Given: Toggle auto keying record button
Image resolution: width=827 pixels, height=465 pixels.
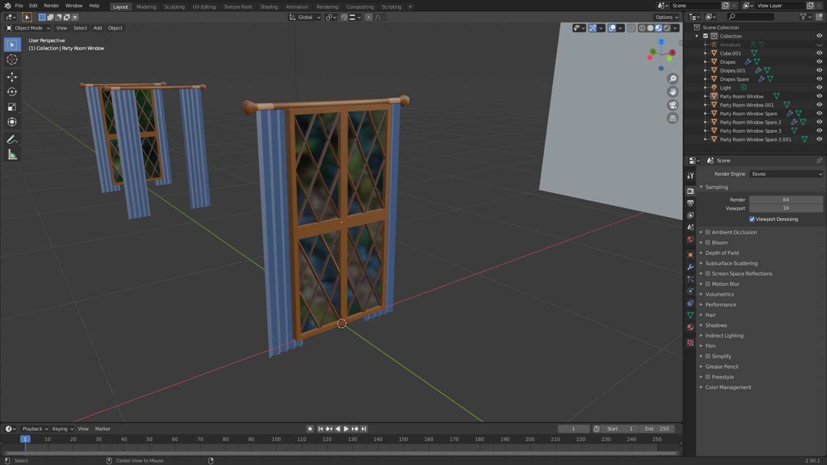Looking at the screenshot, I should tap(310, 429).
